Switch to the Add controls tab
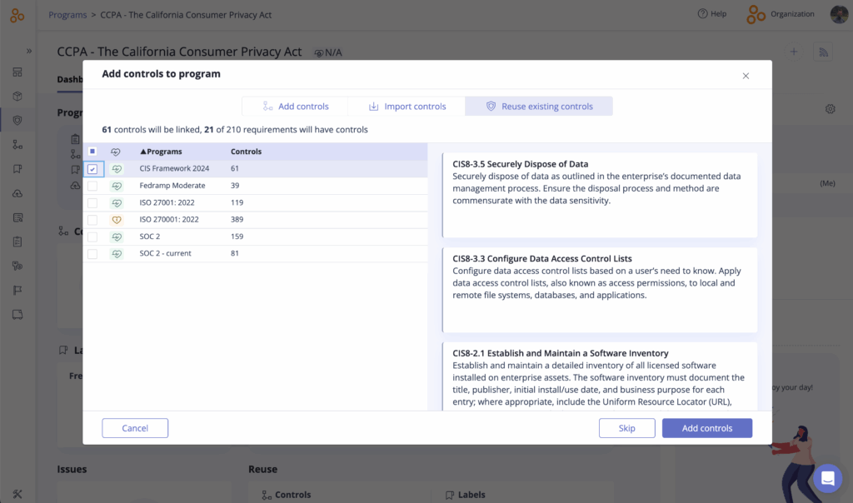853x503 pixels. [x=295, y=107]
